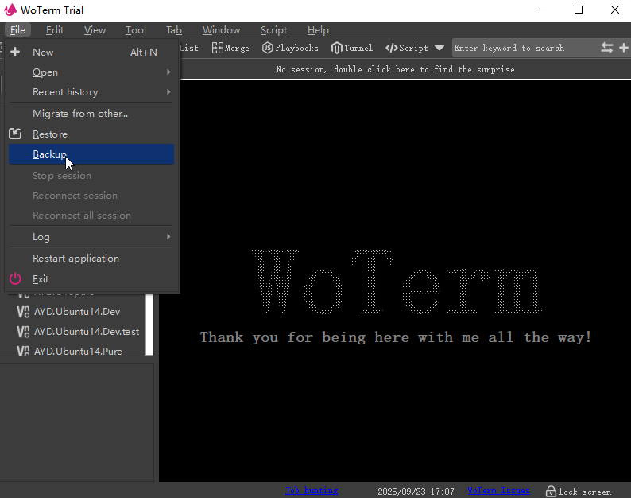Choose Restore from the File menu

[50, 134]
